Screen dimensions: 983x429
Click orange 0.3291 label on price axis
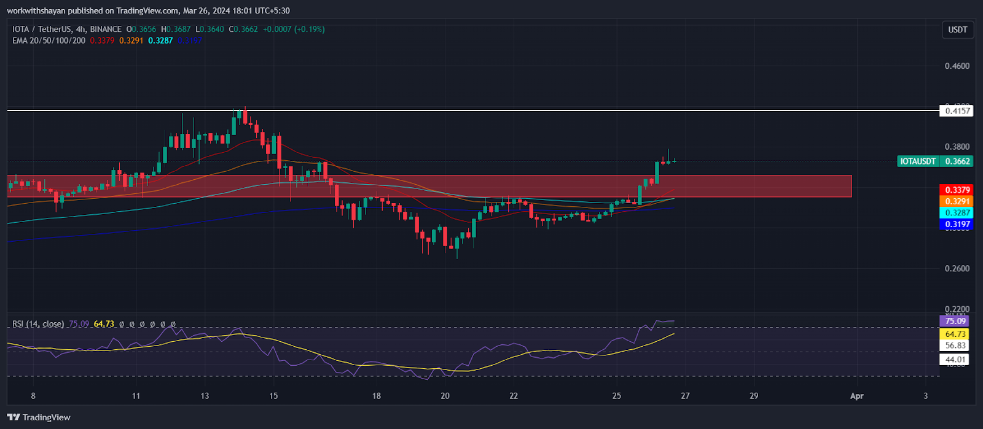coord(957,201)
